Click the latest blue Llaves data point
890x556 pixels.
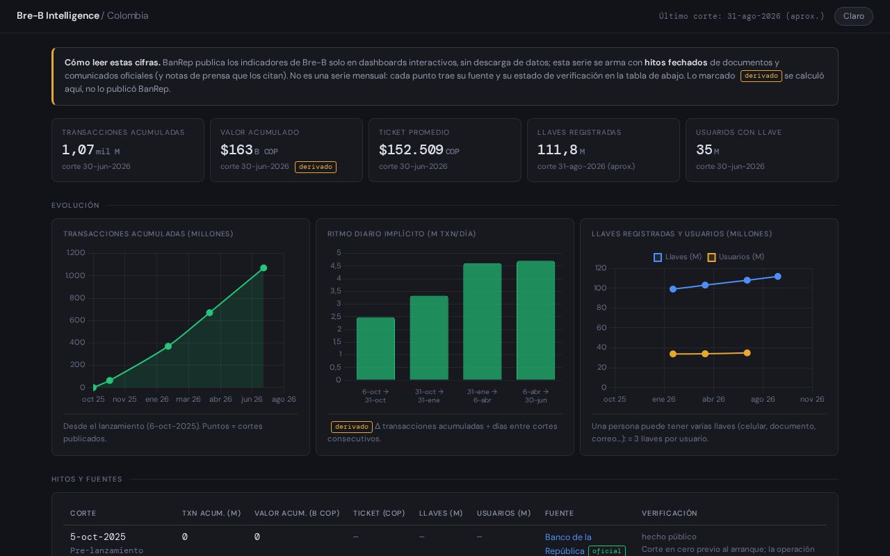[778, 277]
